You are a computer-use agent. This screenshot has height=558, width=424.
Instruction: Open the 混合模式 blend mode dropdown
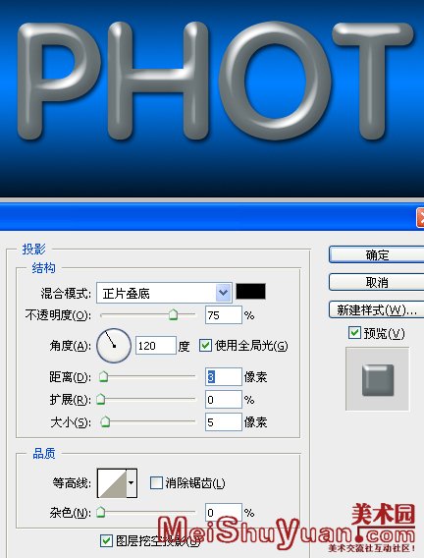pos(164,293)
